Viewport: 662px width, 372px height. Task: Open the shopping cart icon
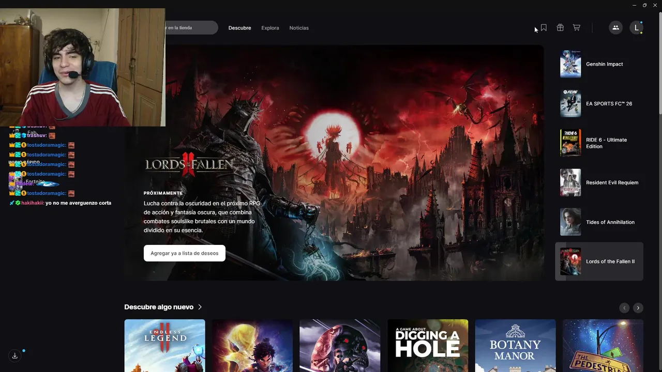[577, 27]
